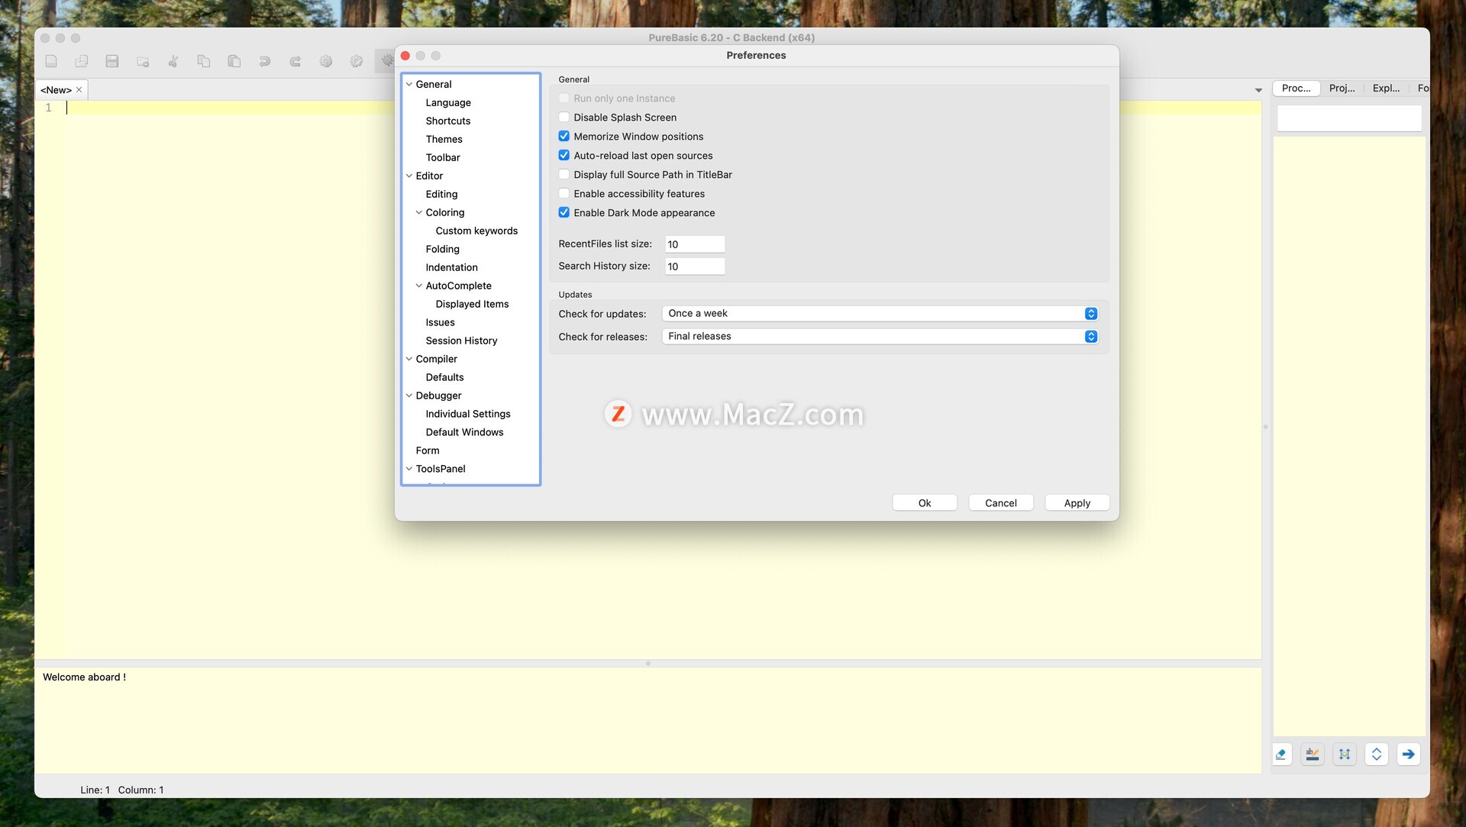1466x827 pixels.
Task: Switch to the Proj... tools panel tab
Action: [x=1342, y=88]
